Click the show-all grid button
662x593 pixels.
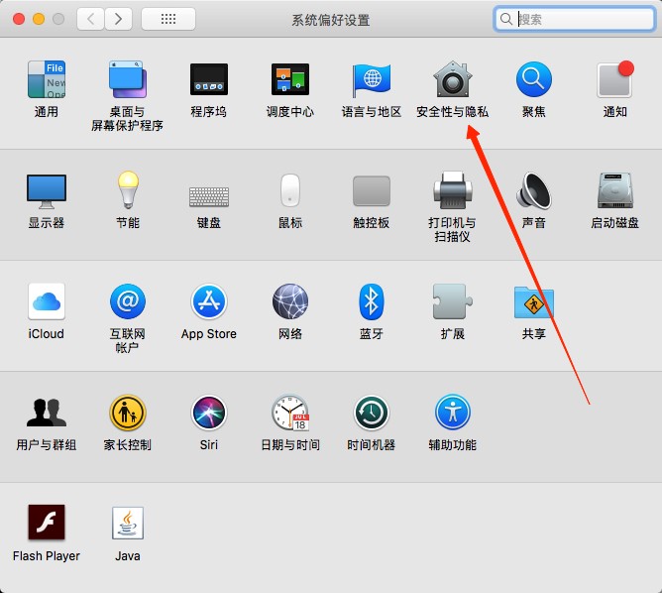[168, 19]
